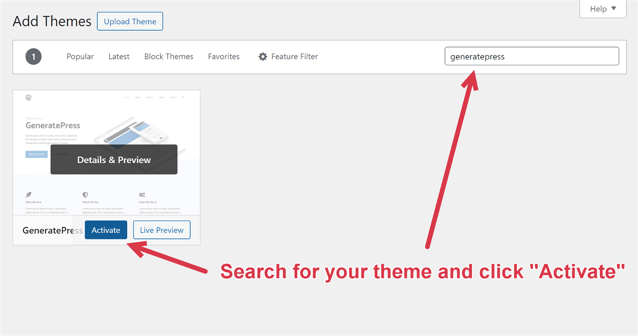Screen dimensions: 638x336
Task: Click the Feature Filter gear icon
Action: coord(263,57)
